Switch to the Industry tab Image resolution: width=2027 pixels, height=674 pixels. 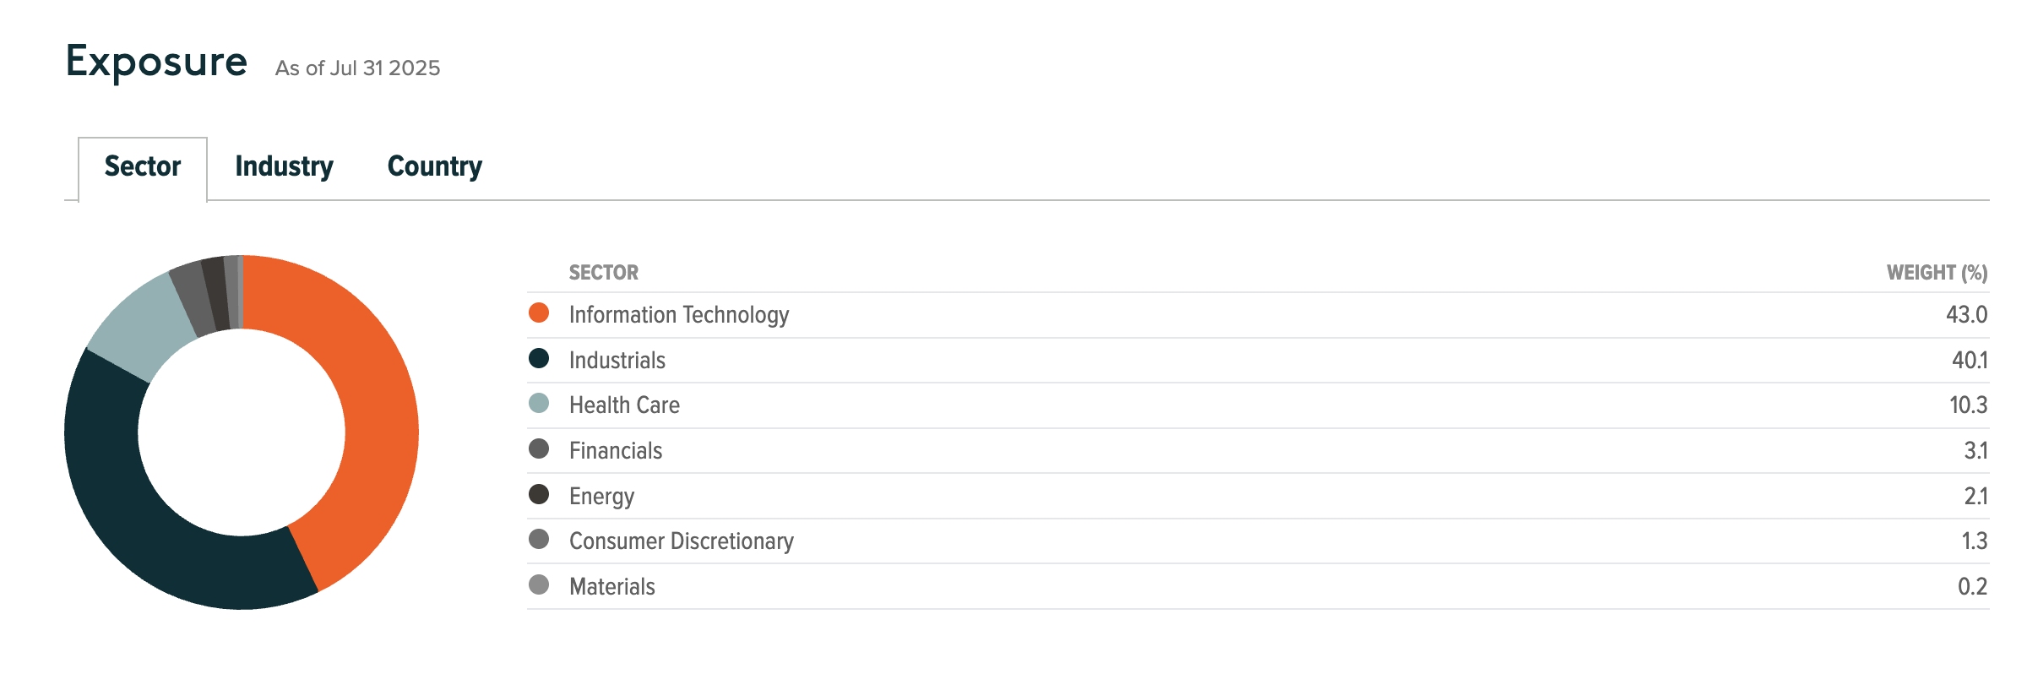pyautogui.click(x=284, y=167)
